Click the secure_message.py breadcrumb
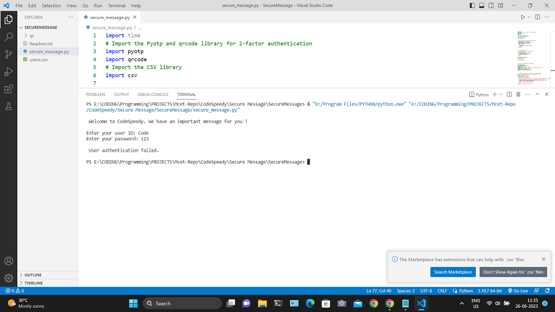This screenshot has width=555, height=312. point(112,28)
